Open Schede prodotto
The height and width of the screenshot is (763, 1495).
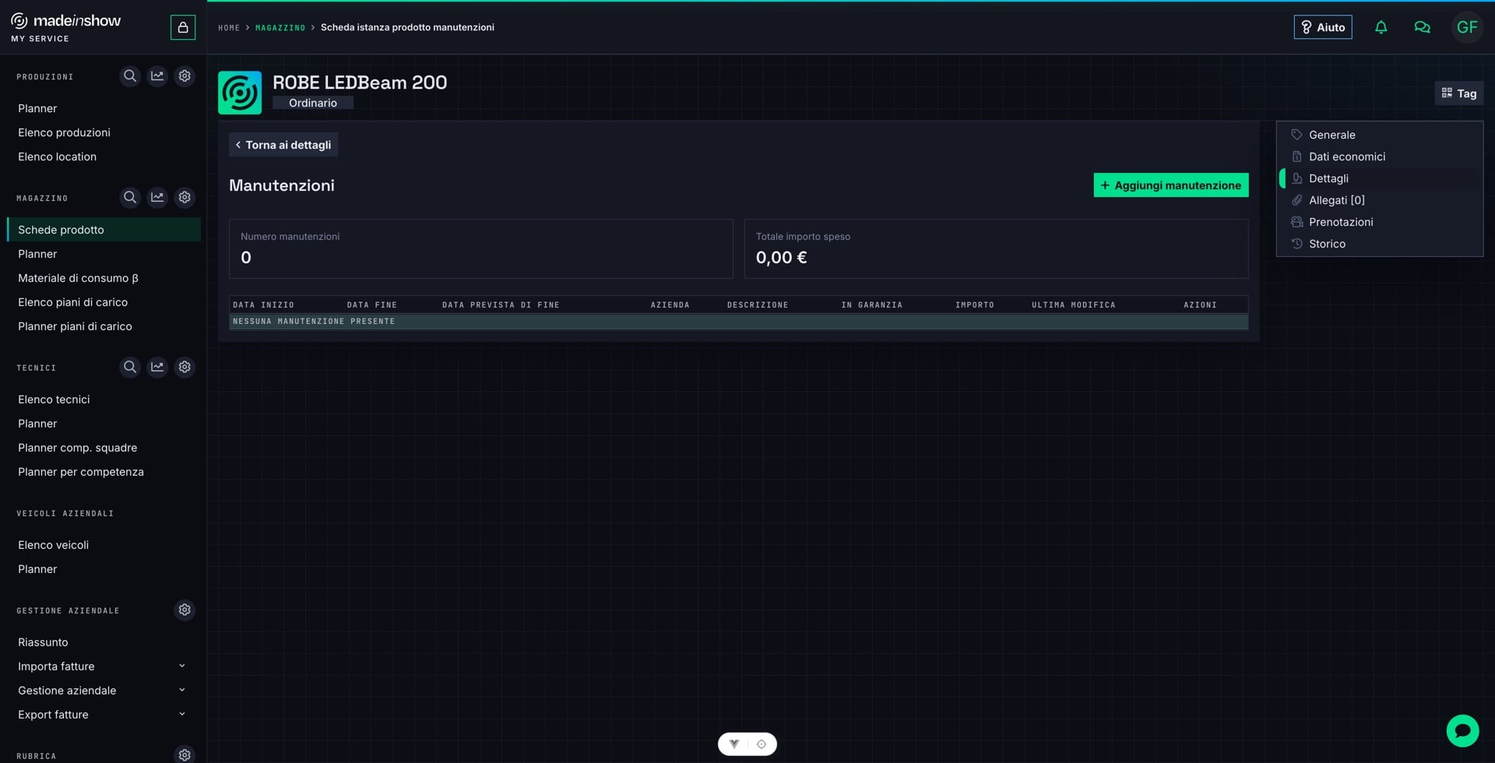pyautogui.click(x=104, y=230)
